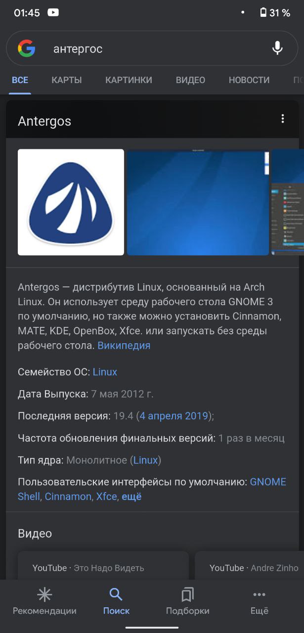Open the 4 апреля 2019 link
Viewport: 304px width, 633px height.
(x=174, y=416)
